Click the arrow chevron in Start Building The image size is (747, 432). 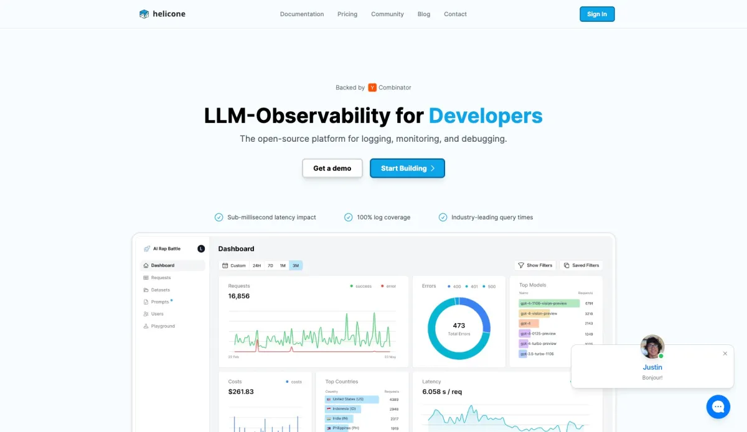pyautogui.click(x=433, y=168)
